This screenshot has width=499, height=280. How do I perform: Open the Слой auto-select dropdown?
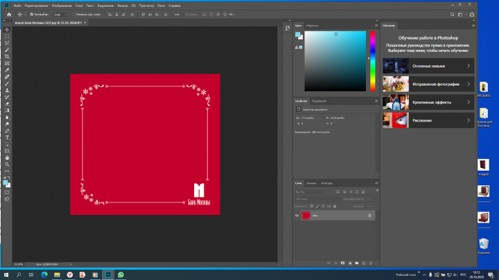tap(60, 15)
